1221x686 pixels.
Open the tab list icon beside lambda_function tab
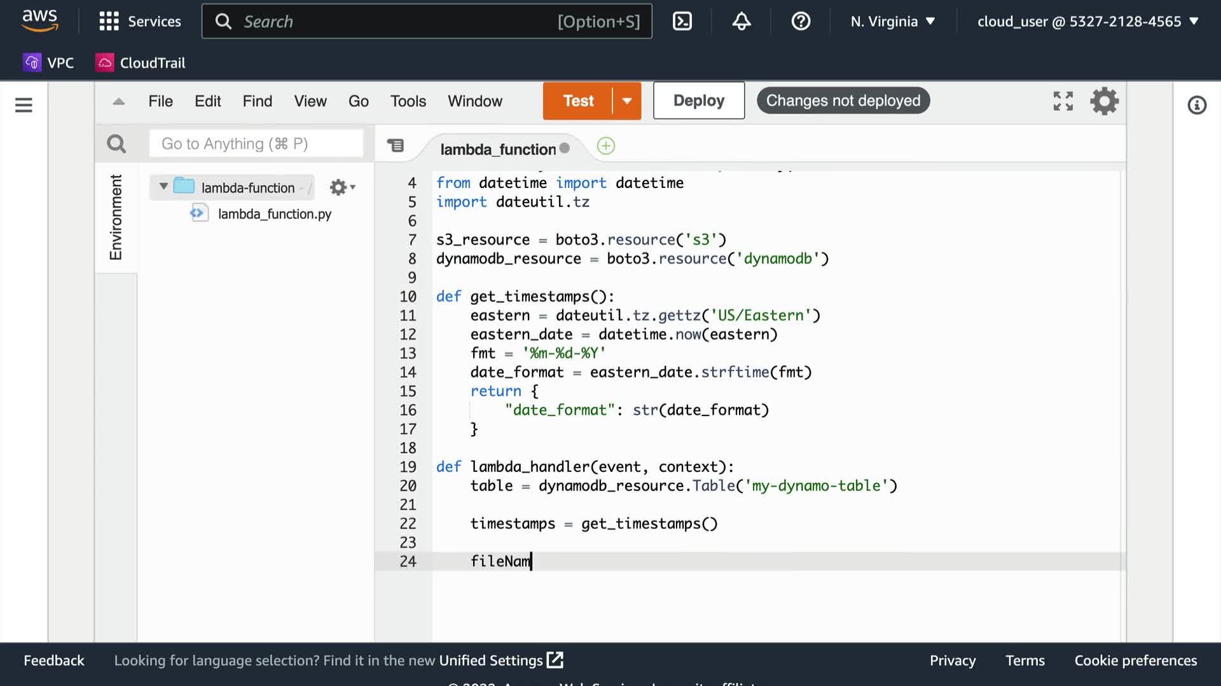pyautogui.click(x=396, y=146)
